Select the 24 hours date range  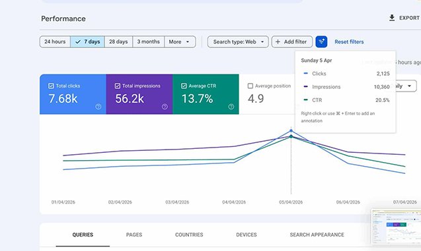(x=55, y=42)
